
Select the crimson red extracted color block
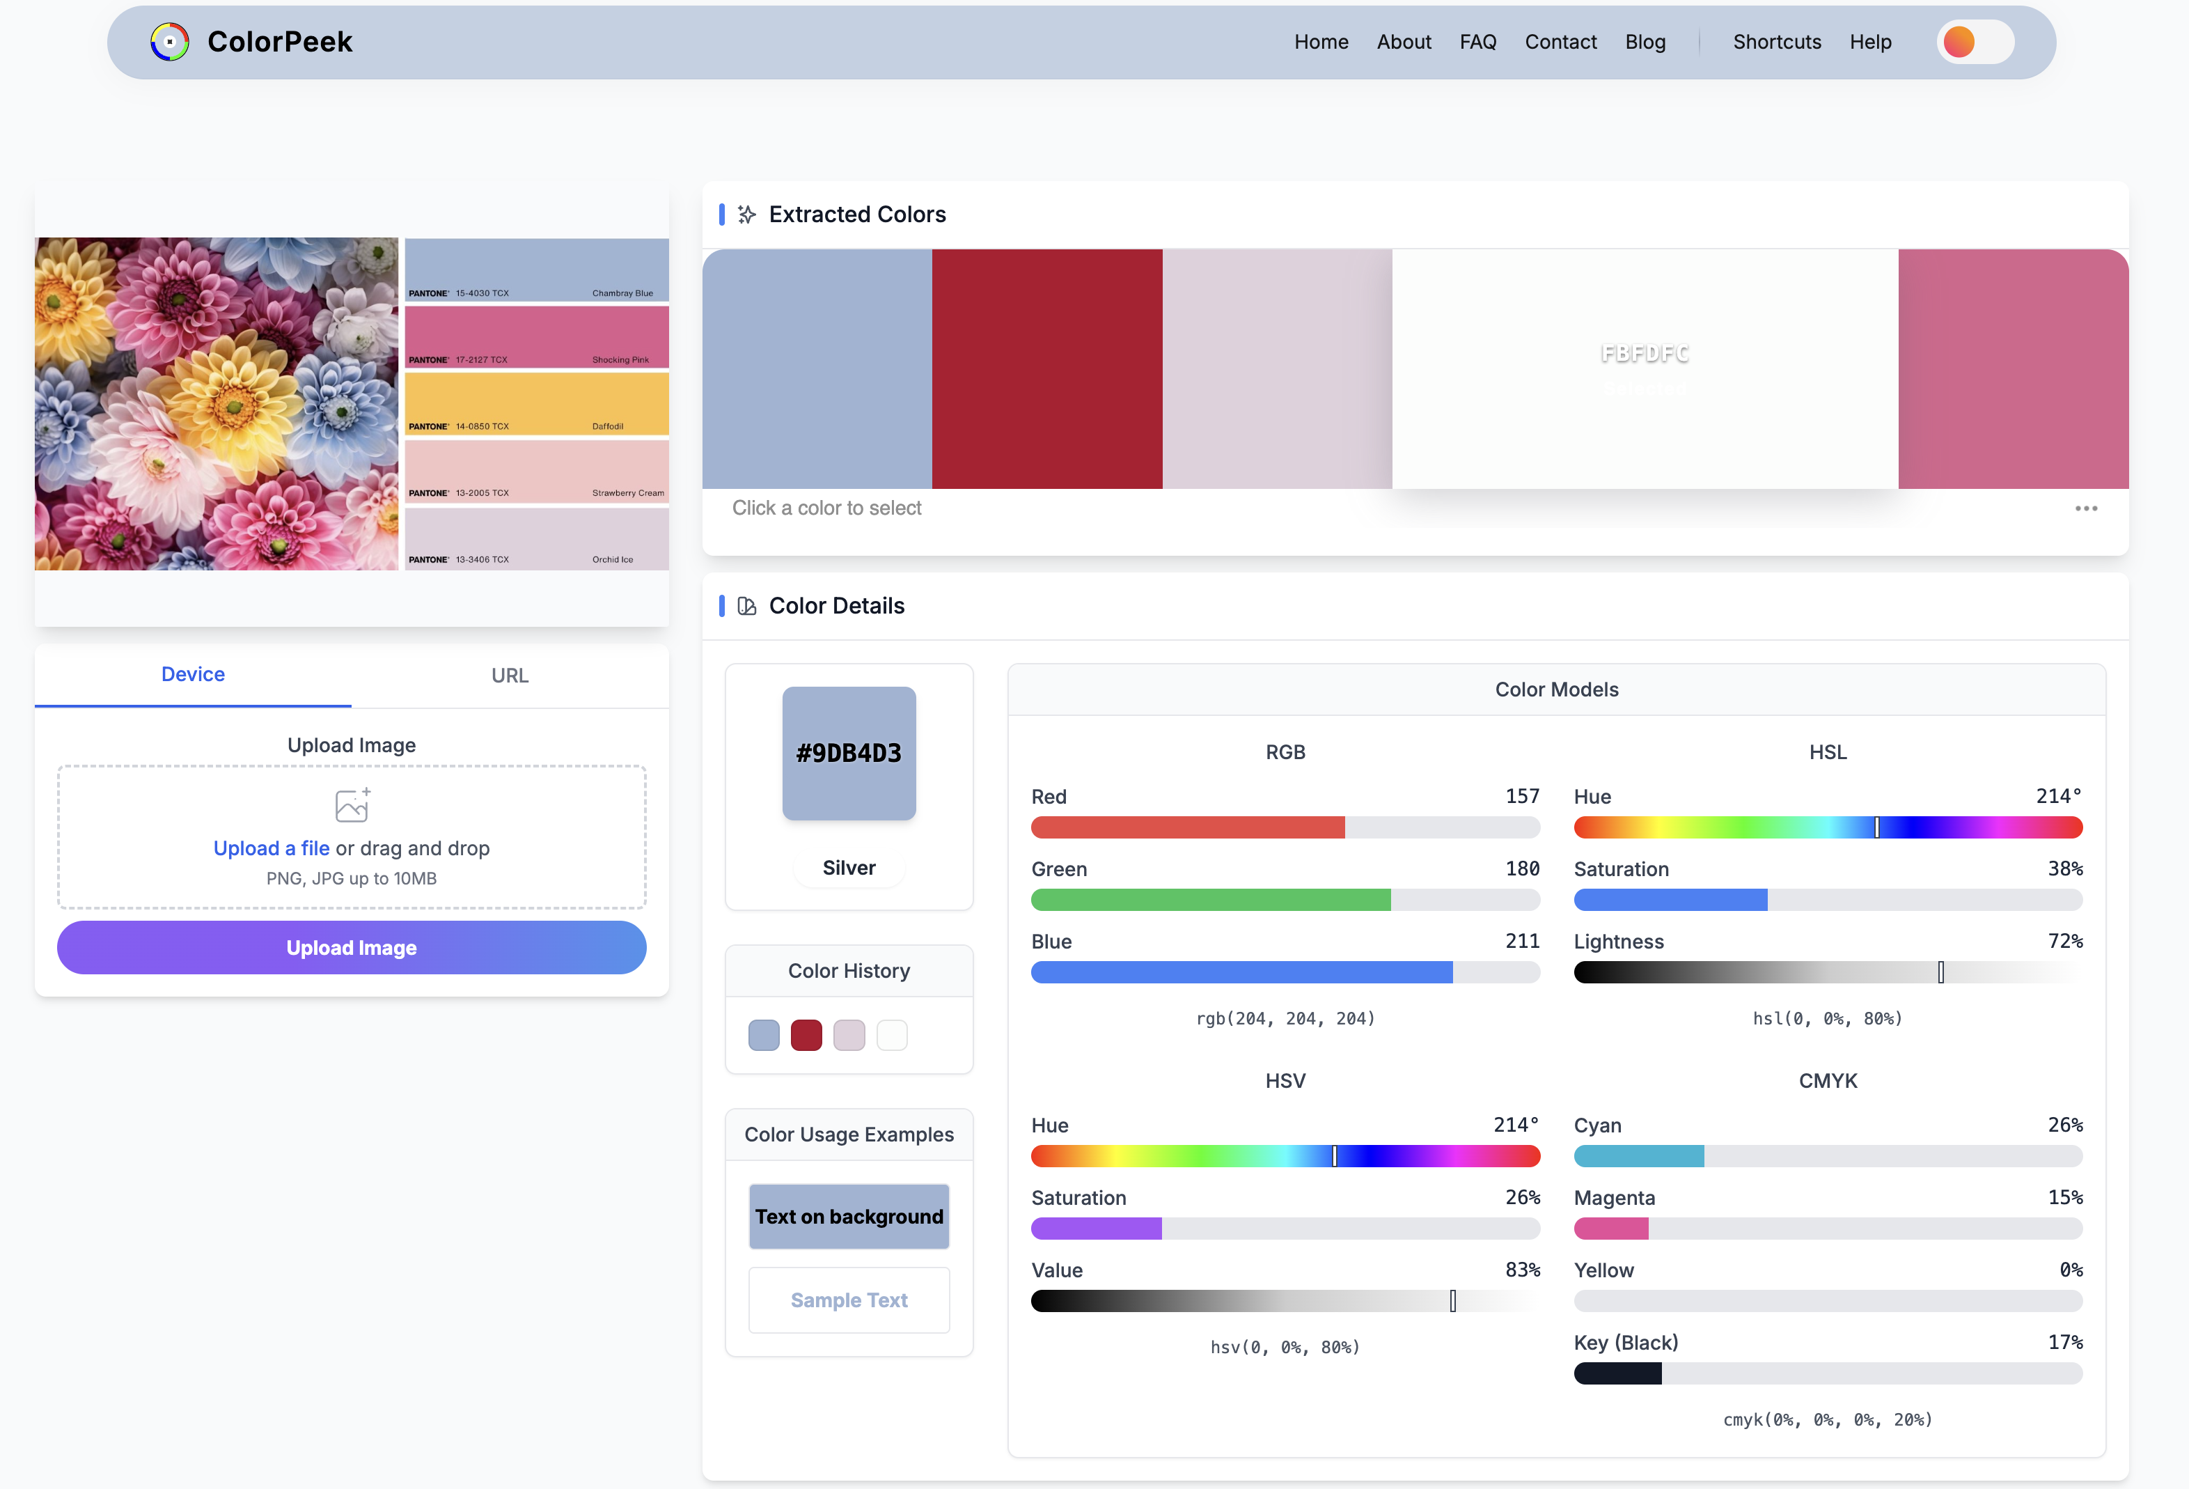click(1046, 368)
